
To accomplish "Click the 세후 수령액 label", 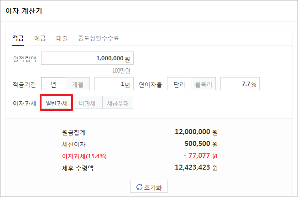I will click(x=78, y=168).
